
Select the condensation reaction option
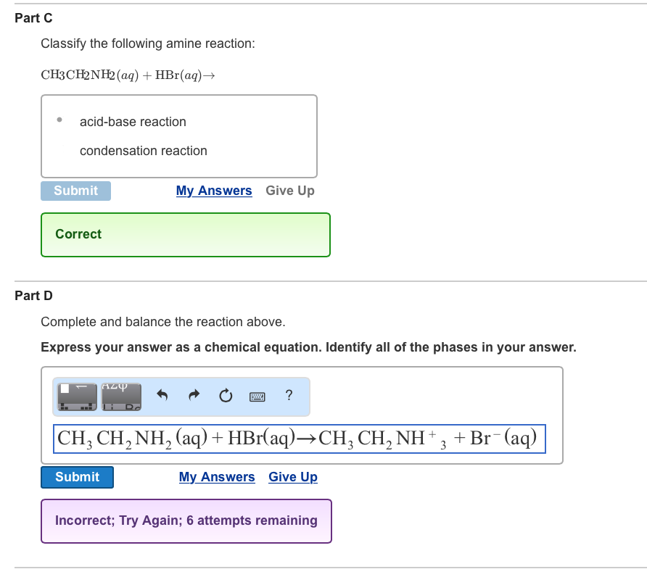coord(143,151)
